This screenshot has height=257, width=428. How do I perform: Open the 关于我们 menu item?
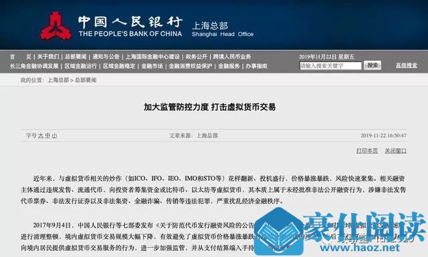(48, 57)
